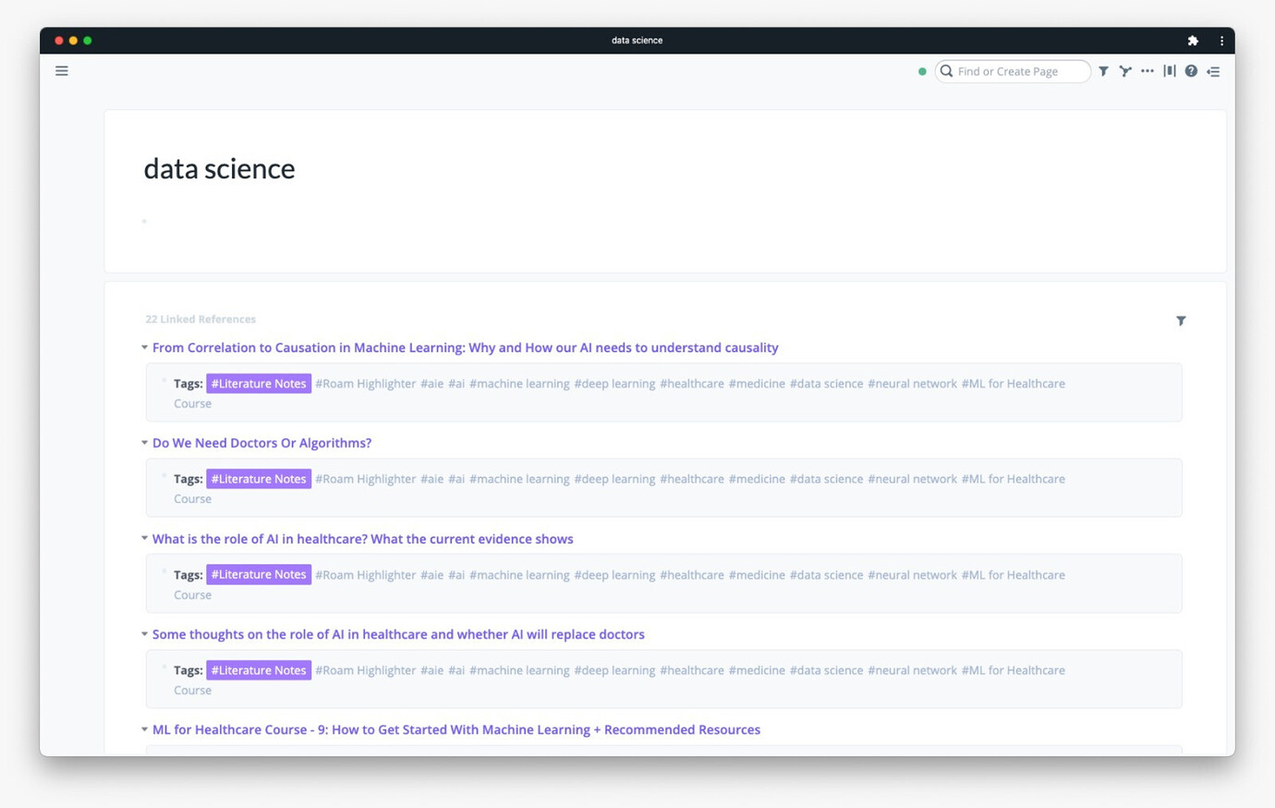Click the funnel icon next to Linked References
The height and width of the screenshot is (808, 1275).
(1181, 320)
